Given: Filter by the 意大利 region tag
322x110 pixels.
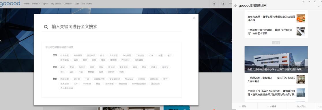Looking at the screenshot, I should [x=111, y=67].
